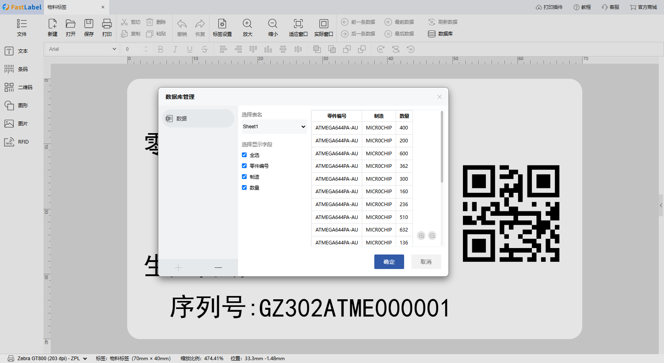Click the QR code on label

point(511,213)
